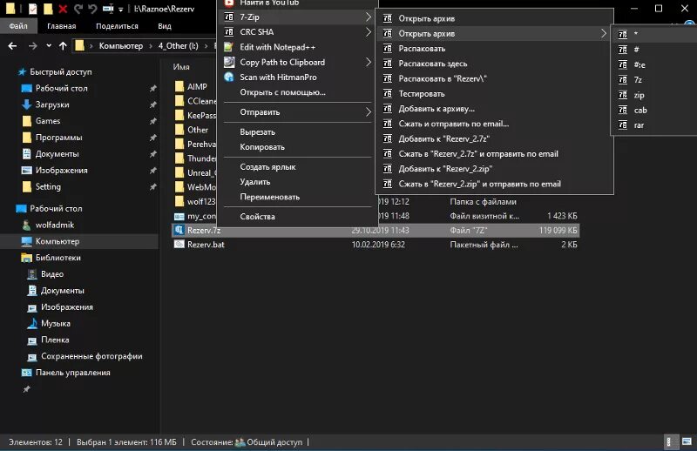697x451 pixels.
Task: Select 'Сжать в "Rezerv_2.7z" и отправить по email'
Action: click(x=494, y=154)
